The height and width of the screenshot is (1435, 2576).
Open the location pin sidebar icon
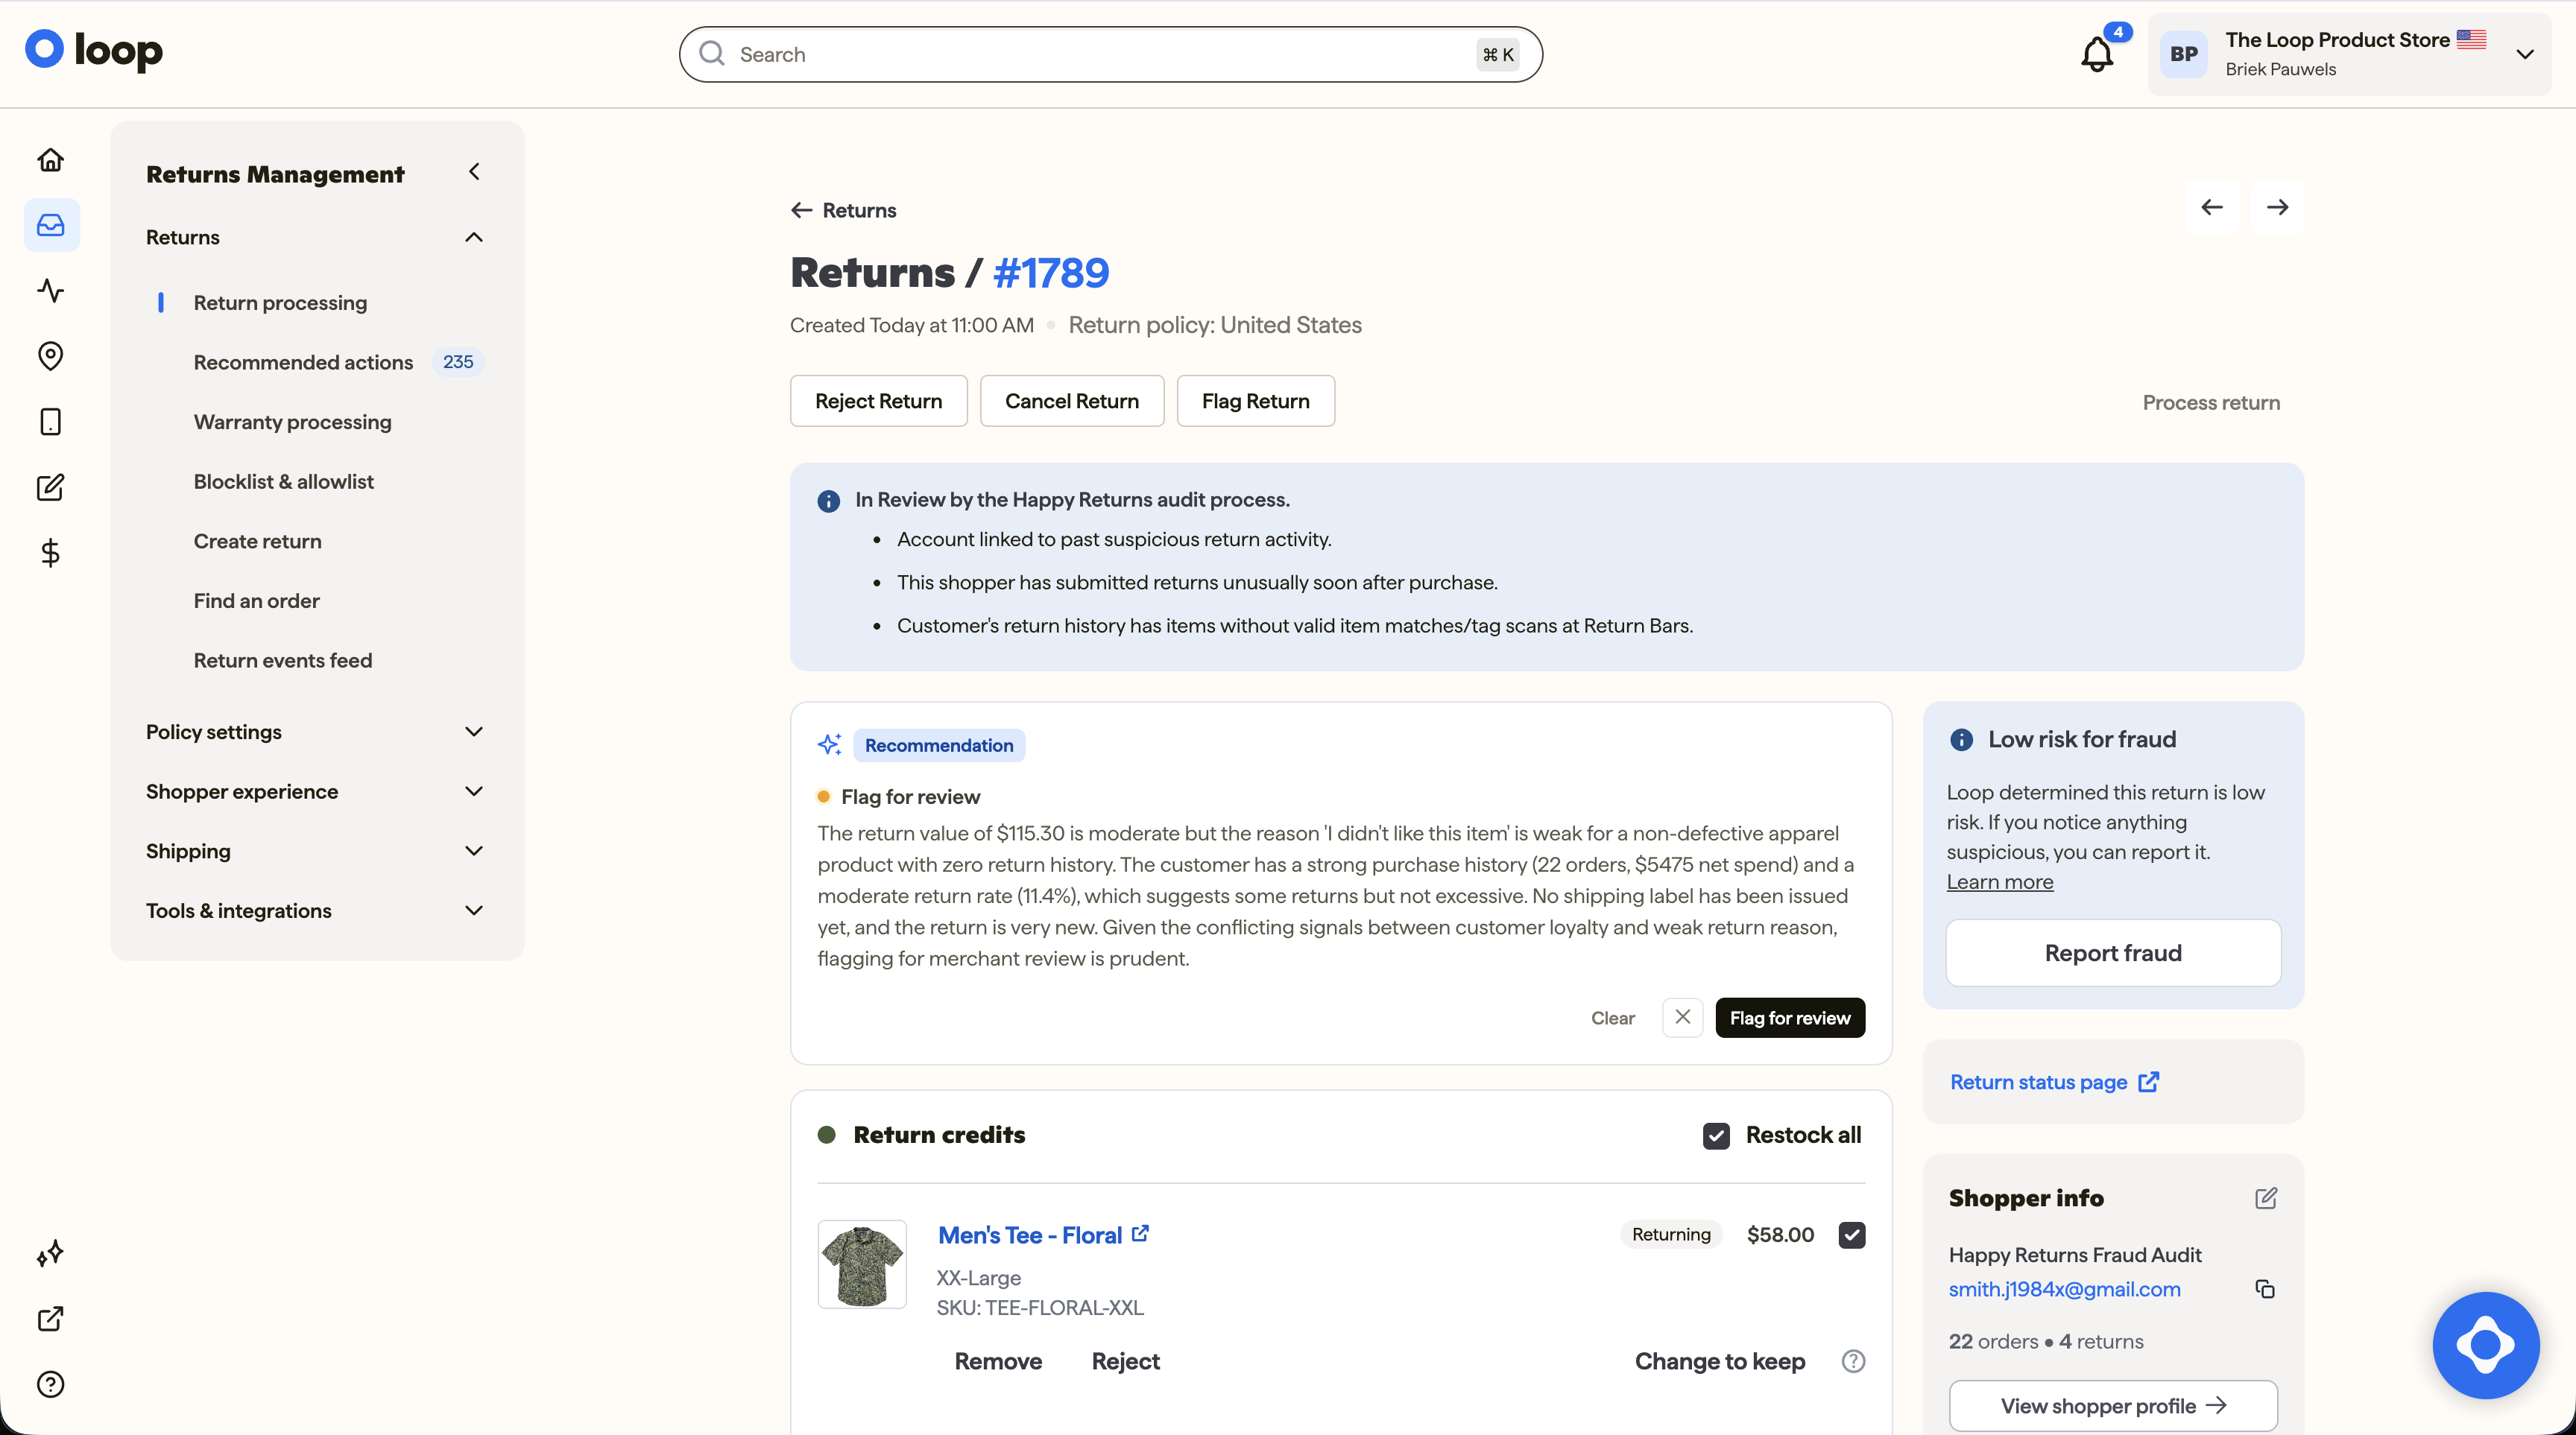point(51,355)
